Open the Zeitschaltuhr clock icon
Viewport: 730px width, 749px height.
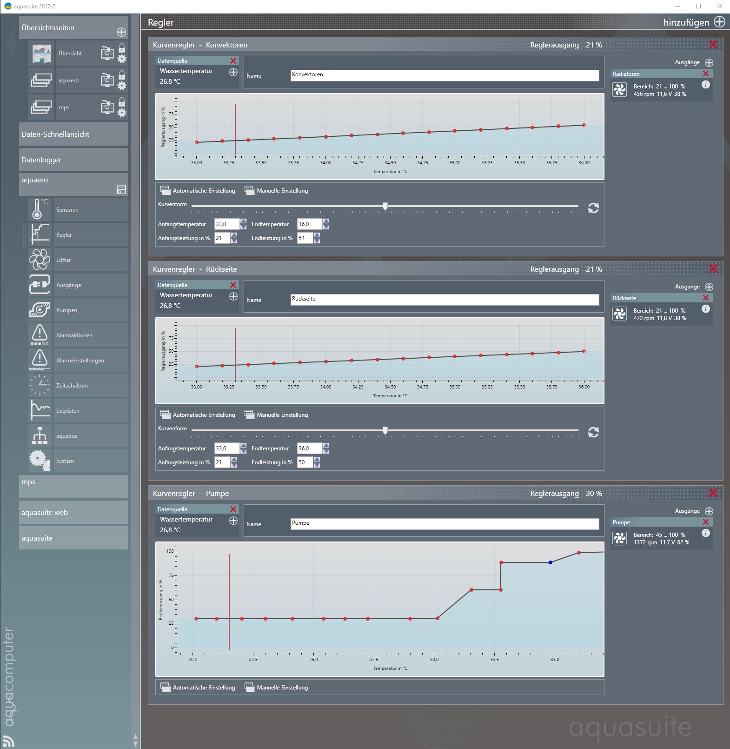click(x=40, y=385)
